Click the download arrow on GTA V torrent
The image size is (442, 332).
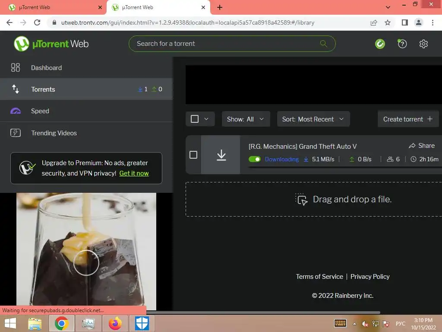[x=221, y=155]
